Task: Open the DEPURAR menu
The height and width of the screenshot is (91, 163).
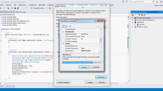Action: coord(42,5)
